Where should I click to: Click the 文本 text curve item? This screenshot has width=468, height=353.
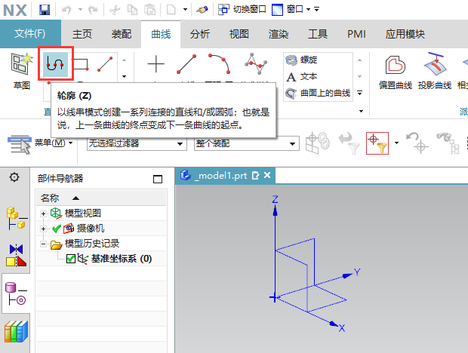301,77
